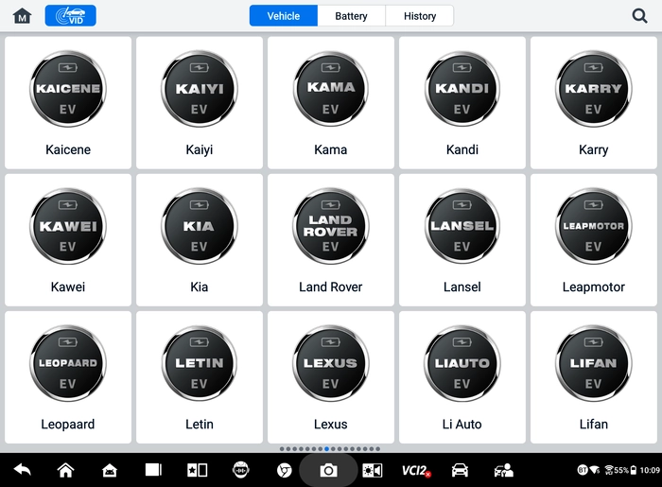Viewport: 662px width, 487px height.
Task: Select the Kaiyi EV badge
Action: pos(200,89)
